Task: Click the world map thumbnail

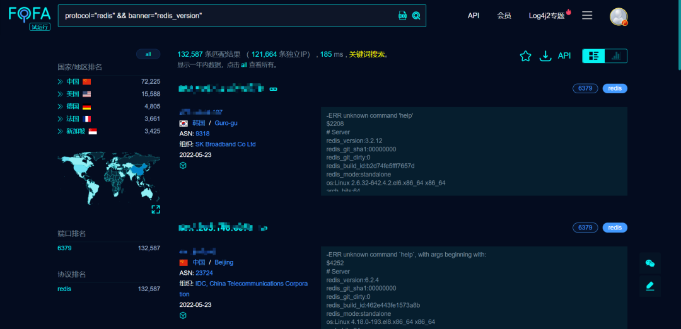Action: click(x=109, y=178)
